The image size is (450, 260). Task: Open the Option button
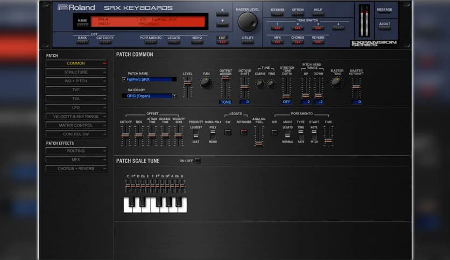point(298,14)
